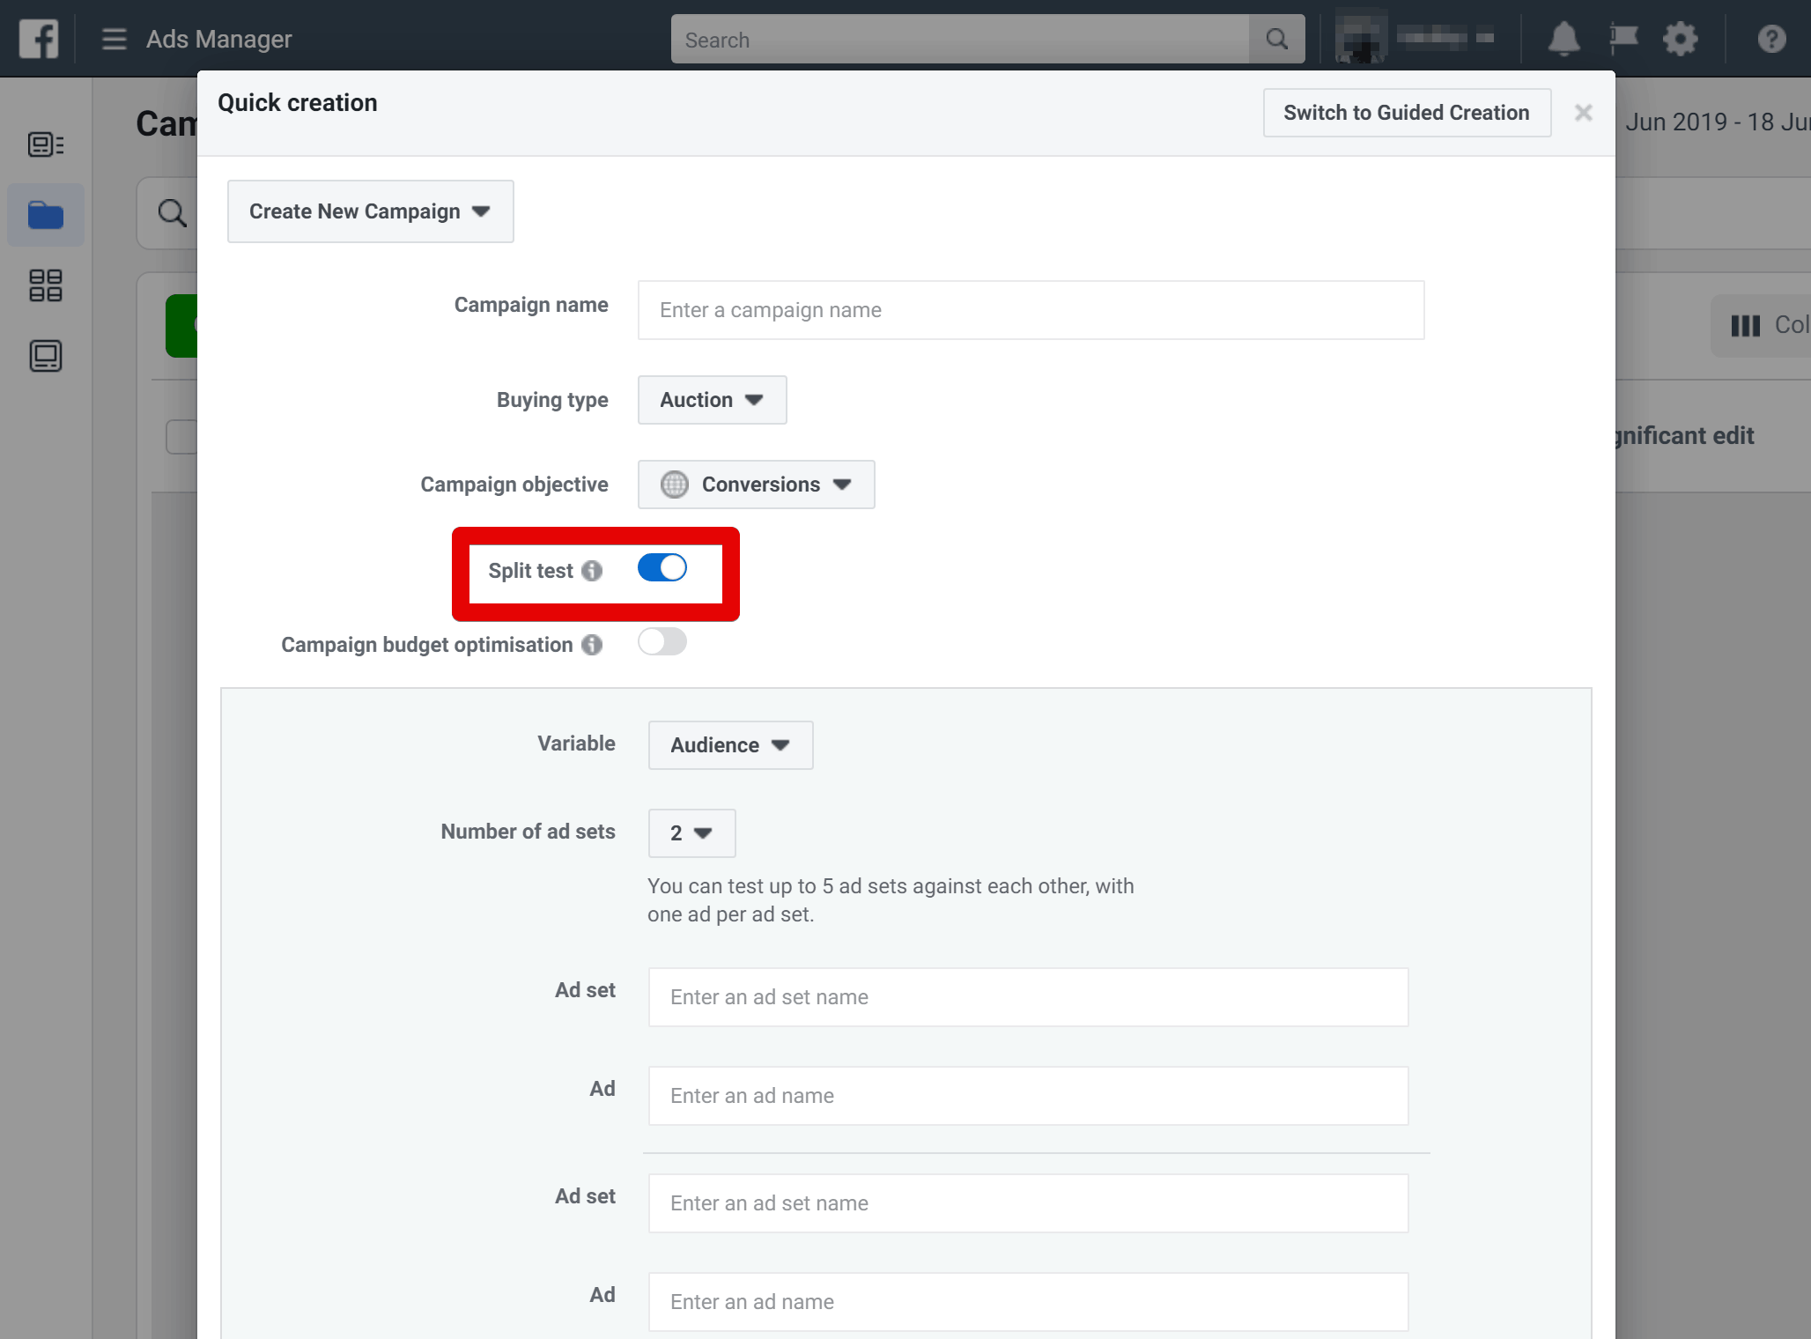The image size is (1811, 1339).
Task: Click the help question mark icon
Action: tap(1771, 39)
